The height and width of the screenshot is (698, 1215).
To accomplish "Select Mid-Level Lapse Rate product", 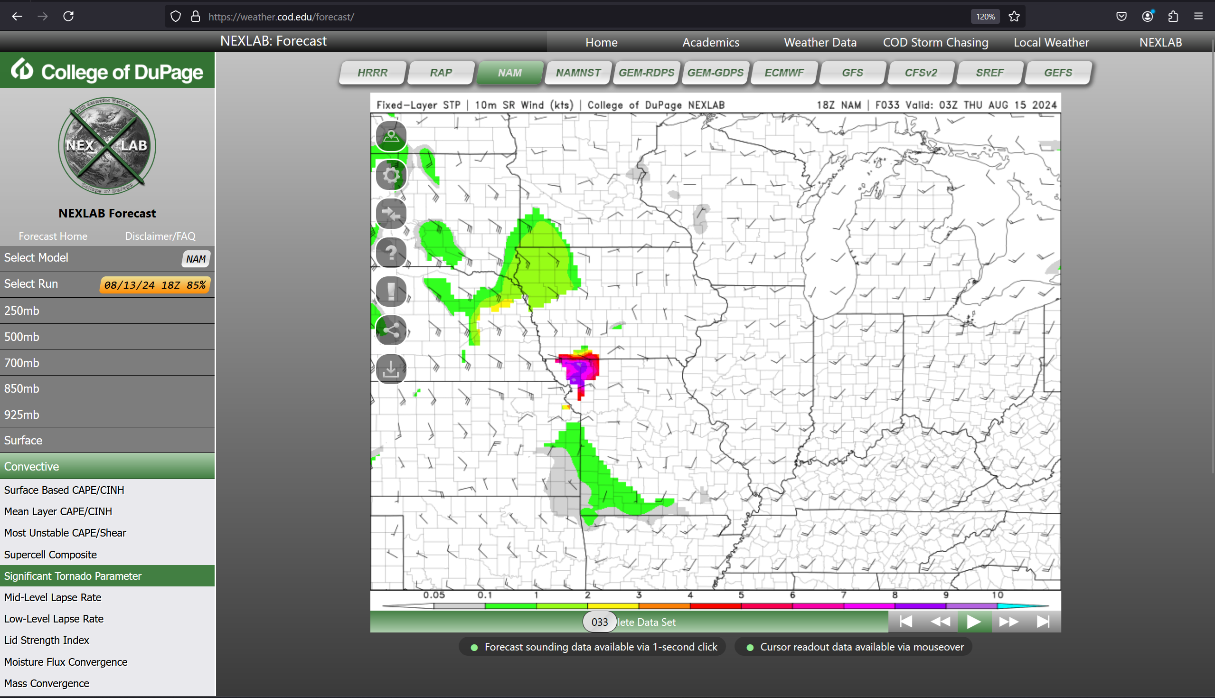I will [107, 597].
